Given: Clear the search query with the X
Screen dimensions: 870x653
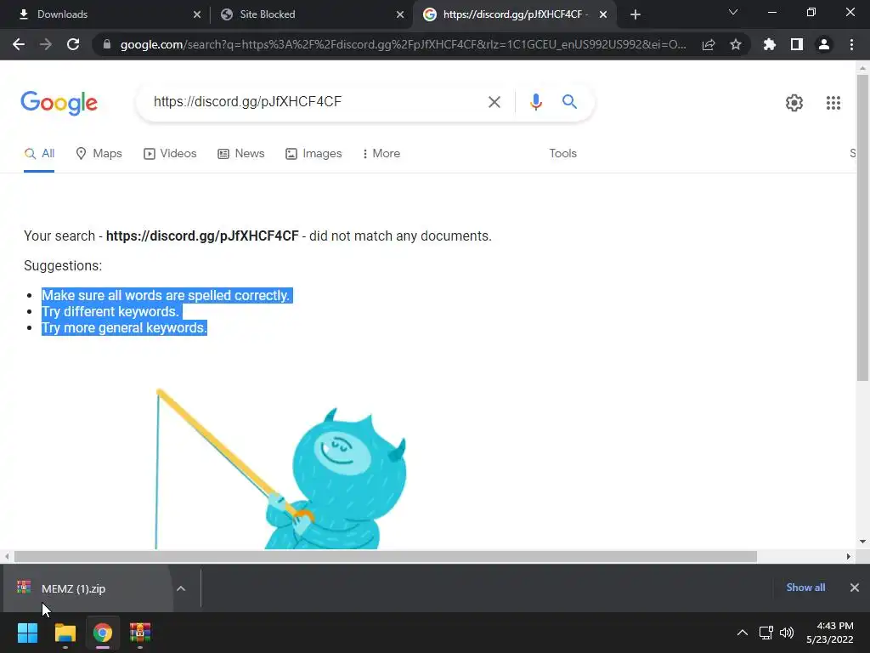Looking at the screenshot, I should [494, 102].
